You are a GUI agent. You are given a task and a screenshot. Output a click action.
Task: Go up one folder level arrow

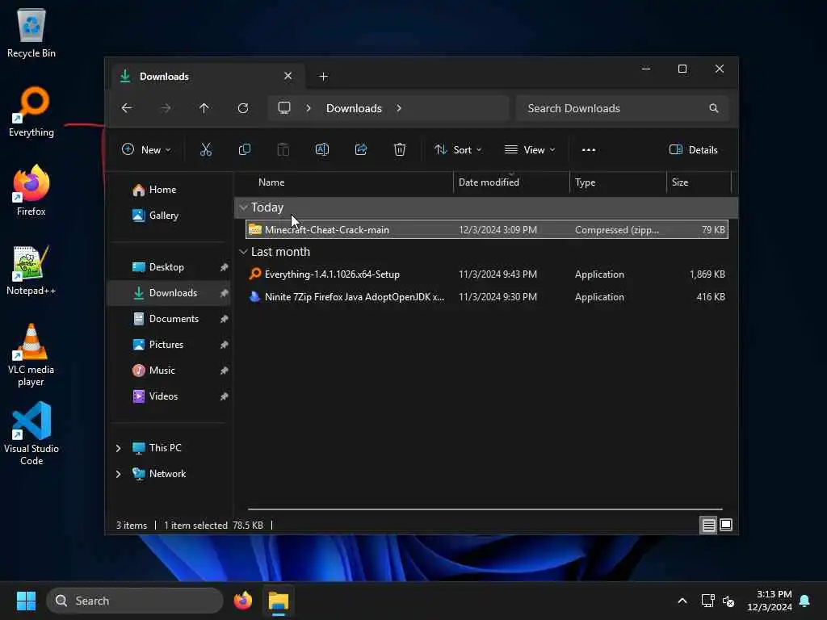[204, 108]
